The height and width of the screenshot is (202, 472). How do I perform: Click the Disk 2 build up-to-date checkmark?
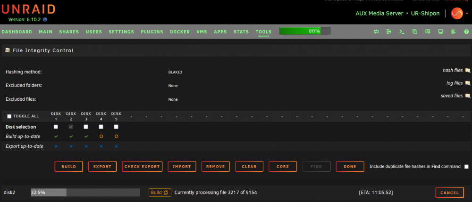point(71,136)
